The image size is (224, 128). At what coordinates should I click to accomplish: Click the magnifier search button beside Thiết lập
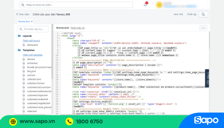click(x=203, y=14)
